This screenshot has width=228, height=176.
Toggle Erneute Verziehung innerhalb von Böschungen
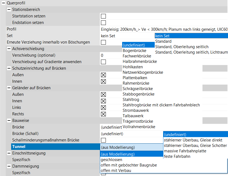(103, 42)
